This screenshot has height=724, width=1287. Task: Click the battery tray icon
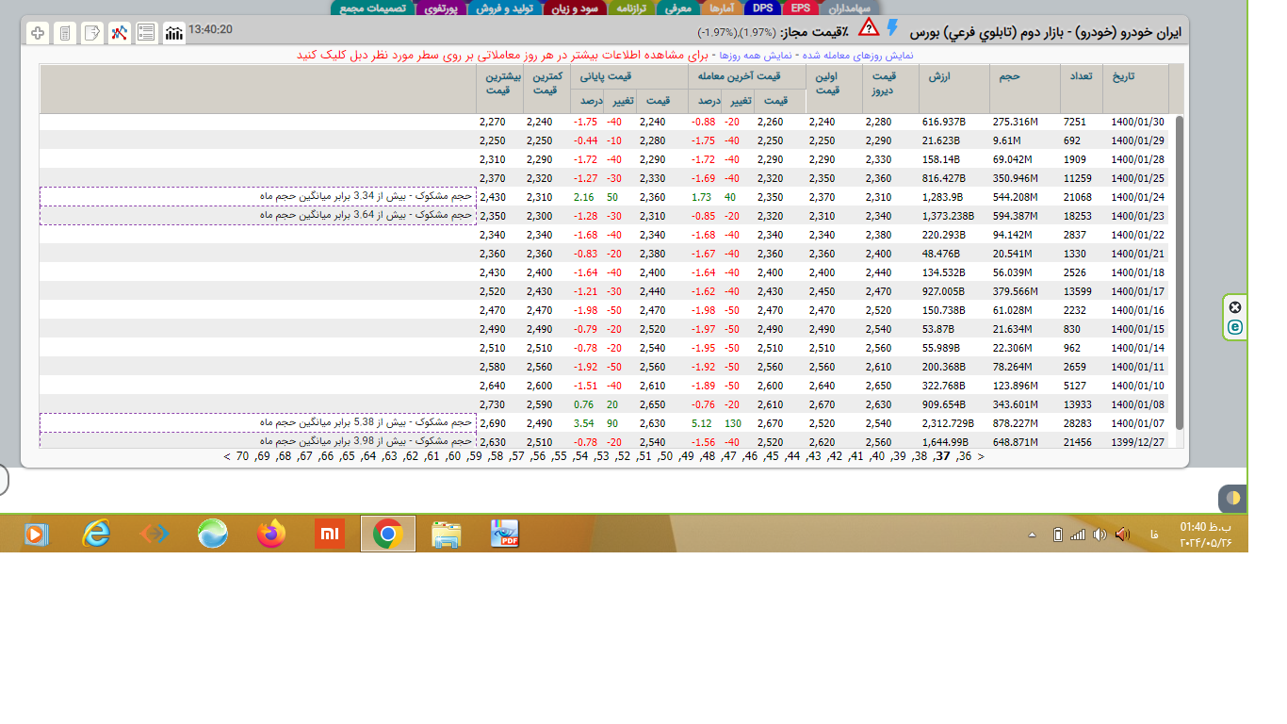pos(1057,535)
